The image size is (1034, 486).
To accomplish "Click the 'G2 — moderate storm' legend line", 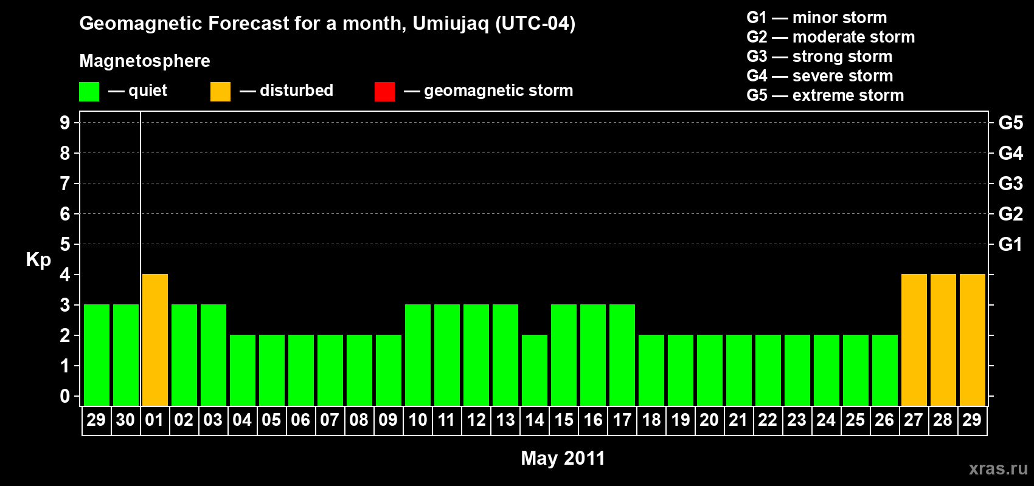I will pos(831,37).
